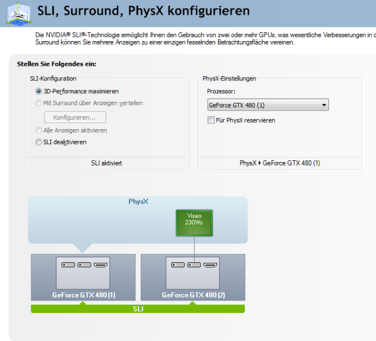Open the Prozessor dropdown GeForce GTX 480 (1)

(x=268, y=105)
